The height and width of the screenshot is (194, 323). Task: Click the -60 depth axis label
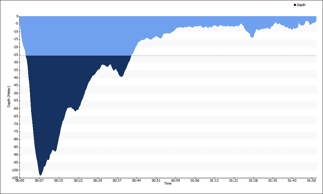pos(16,108)
